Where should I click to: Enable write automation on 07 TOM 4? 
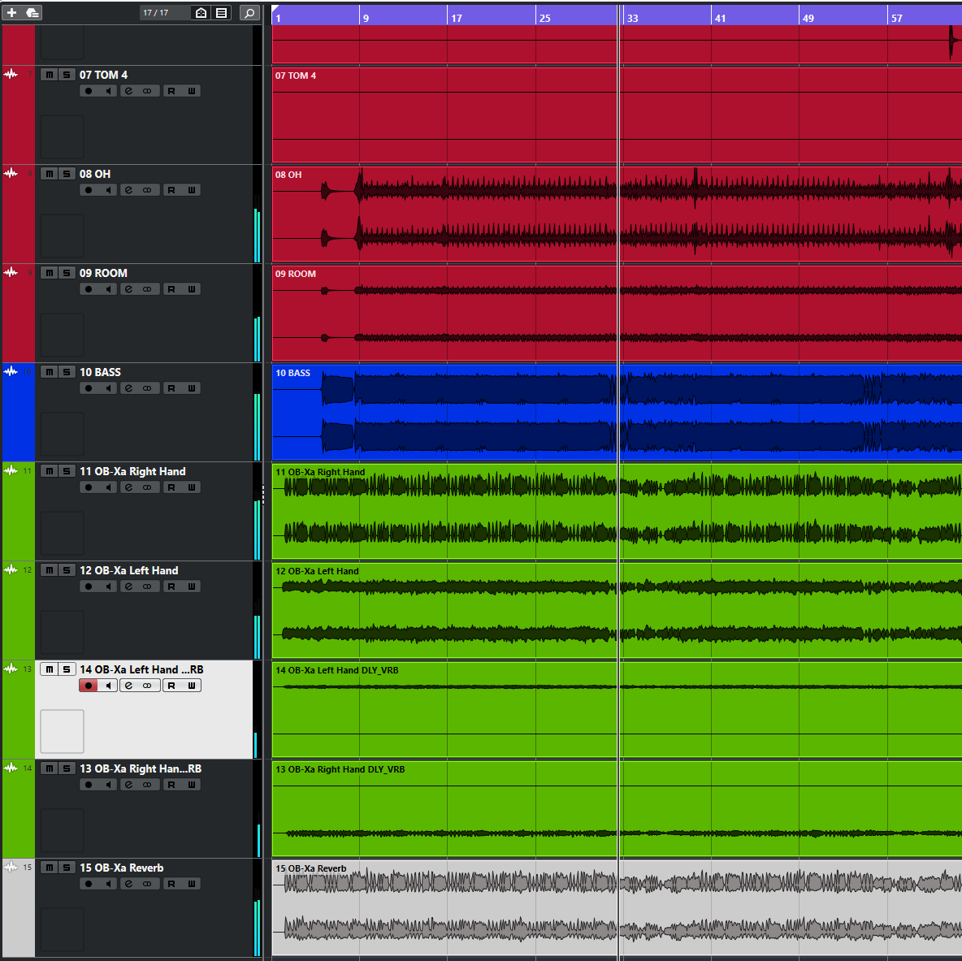192,91
